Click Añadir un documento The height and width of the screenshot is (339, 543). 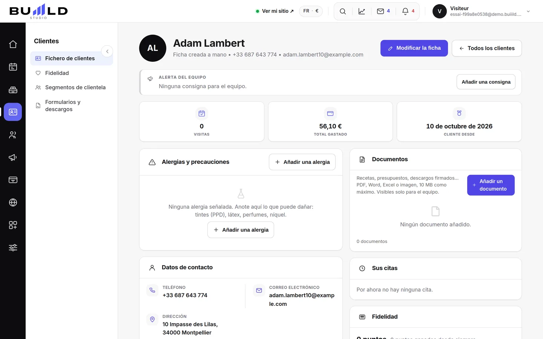(x=491, y=185)
